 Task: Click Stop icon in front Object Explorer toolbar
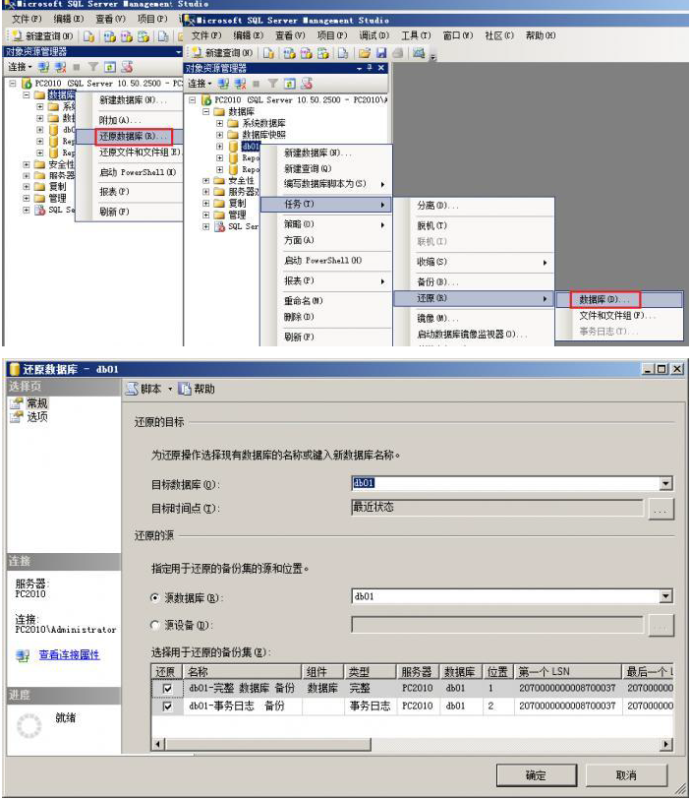257,84
